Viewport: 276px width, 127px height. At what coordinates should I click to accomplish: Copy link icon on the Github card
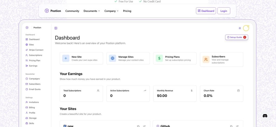coord(231,126)
